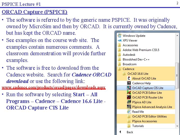This screenshot has height=135, width=180.
Task: Expand the PSpice Accessories group
Action: coord(146,121)
